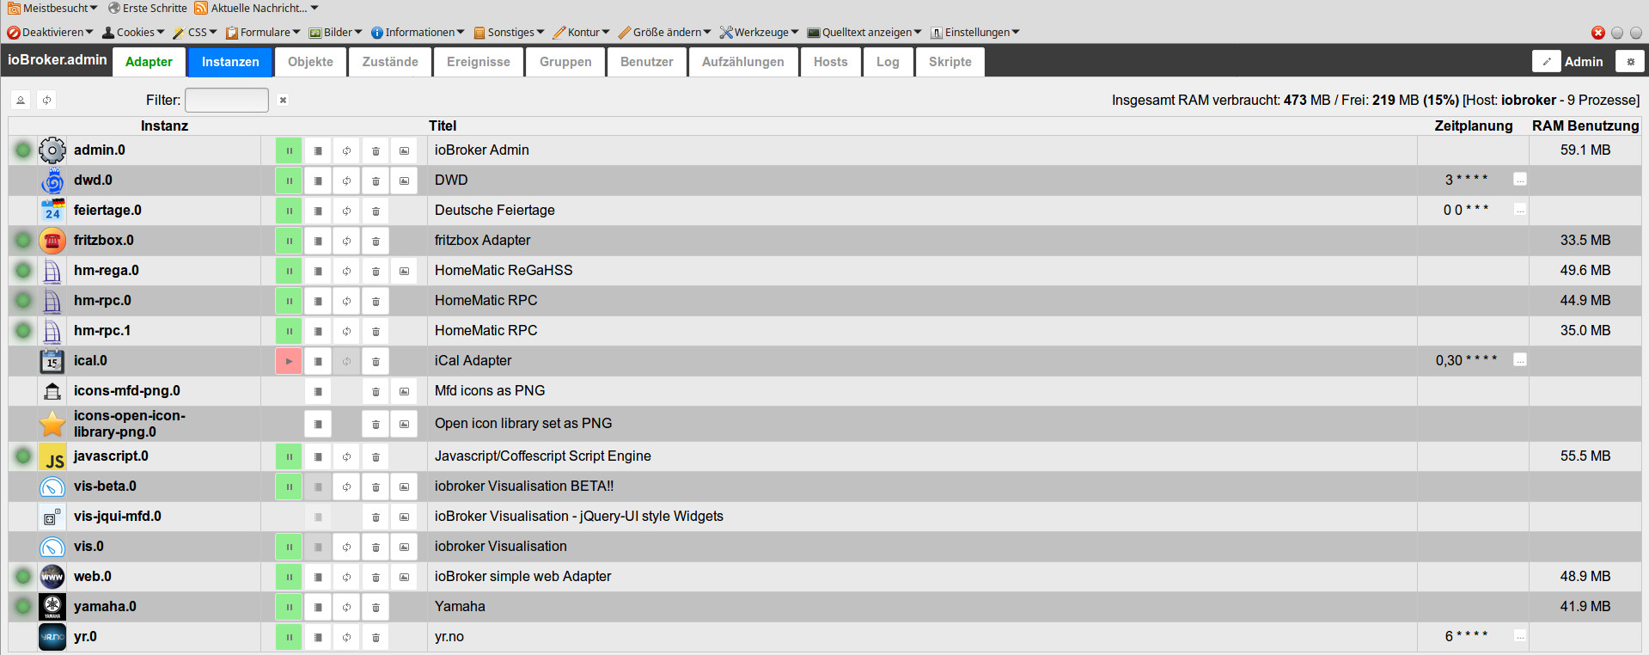The width and height of the screenshot is (1649, 655).
Task: Open web link icon for dwd.0
Action: tap(404, 181)
